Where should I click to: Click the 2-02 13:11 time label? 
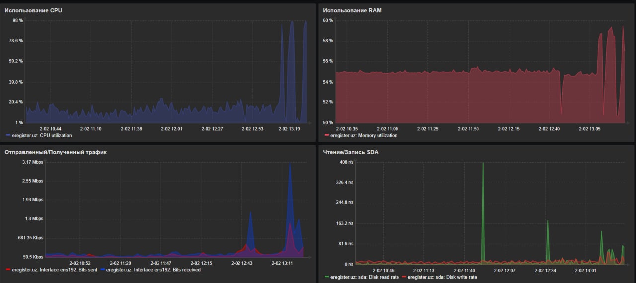click(x=282, y=263)
